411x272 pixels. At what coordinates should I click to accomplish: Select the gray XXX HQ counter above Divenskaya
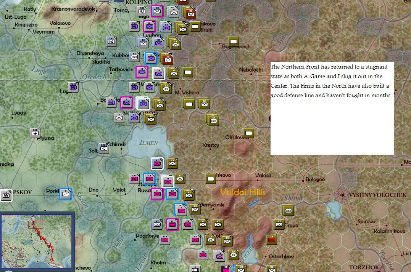coord(111,42)
